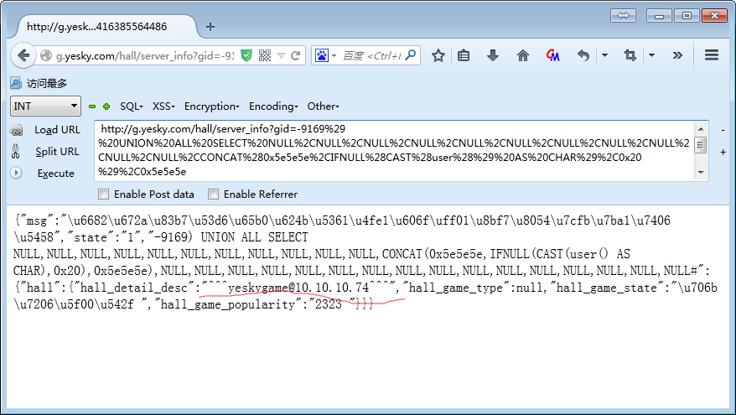Enable Referrer checkbox
736x415 pixels.
(x=213, y=194)
